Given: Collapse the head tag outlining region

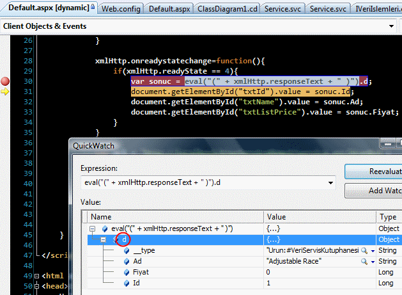Looking at the screenshot, I should pos(36,286).
